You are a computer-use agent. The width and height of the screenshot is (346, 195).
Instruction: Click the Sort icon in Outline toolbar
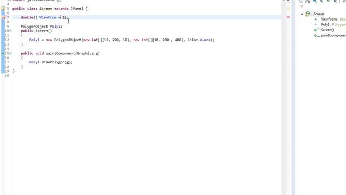[x=308, y=1]
